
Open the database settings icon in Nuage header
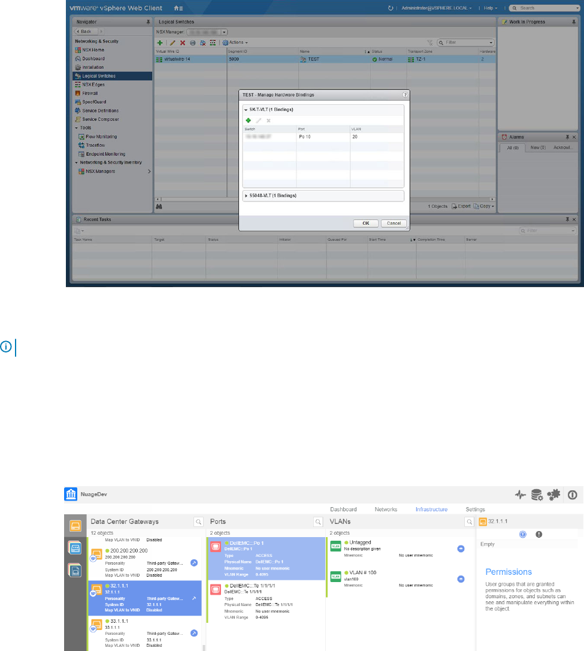pyautogui.click(x=537, y=495)
